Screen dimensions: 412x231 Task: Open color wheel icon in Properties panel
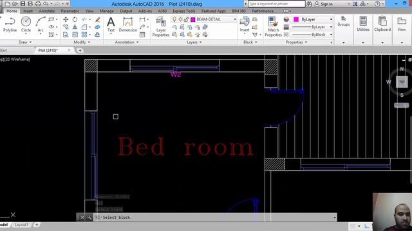pyautogui.click(x=286, y=19)
